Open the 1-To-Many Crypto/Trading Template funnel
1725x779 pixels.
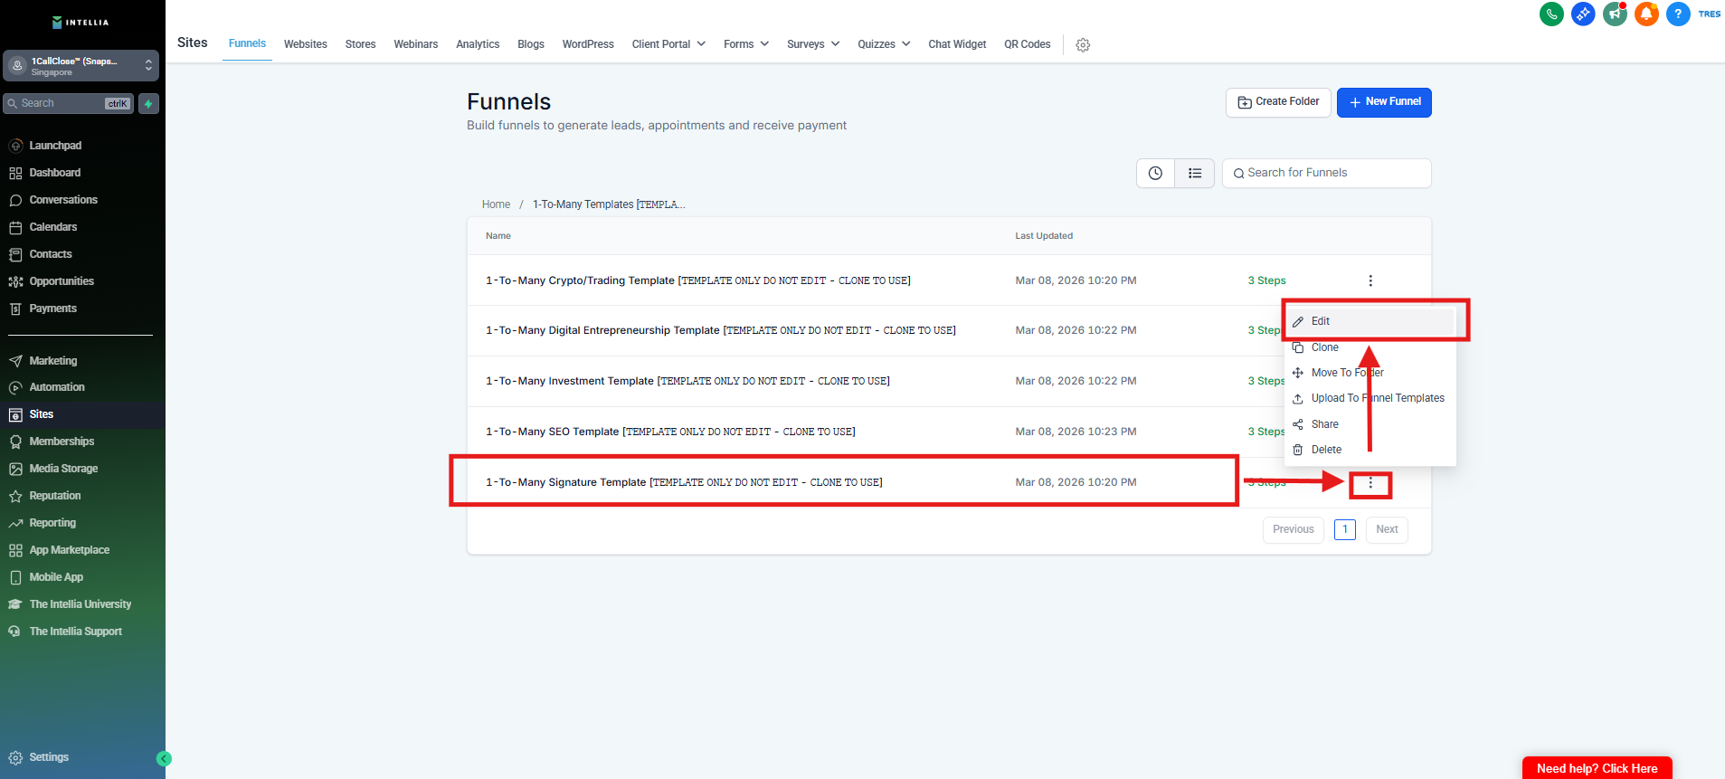click(x=697, y=280)
